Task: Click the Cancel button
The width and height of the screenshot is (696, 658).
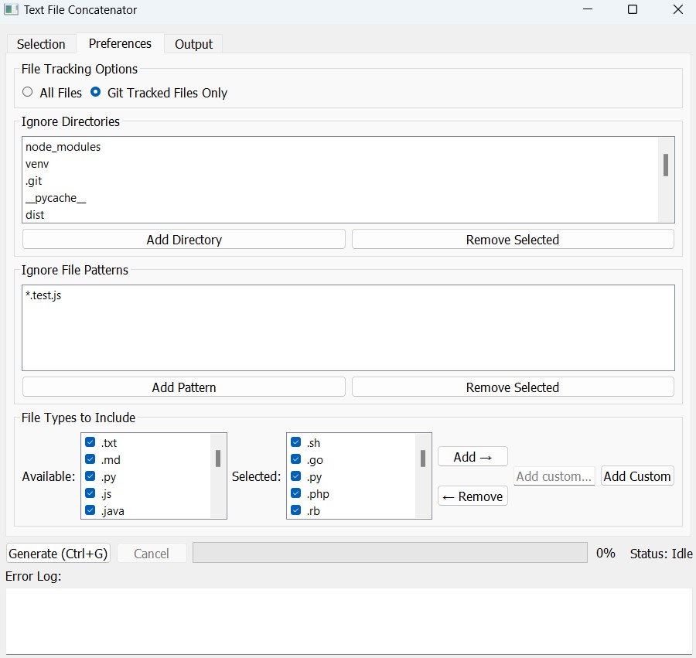Action: 152,554
